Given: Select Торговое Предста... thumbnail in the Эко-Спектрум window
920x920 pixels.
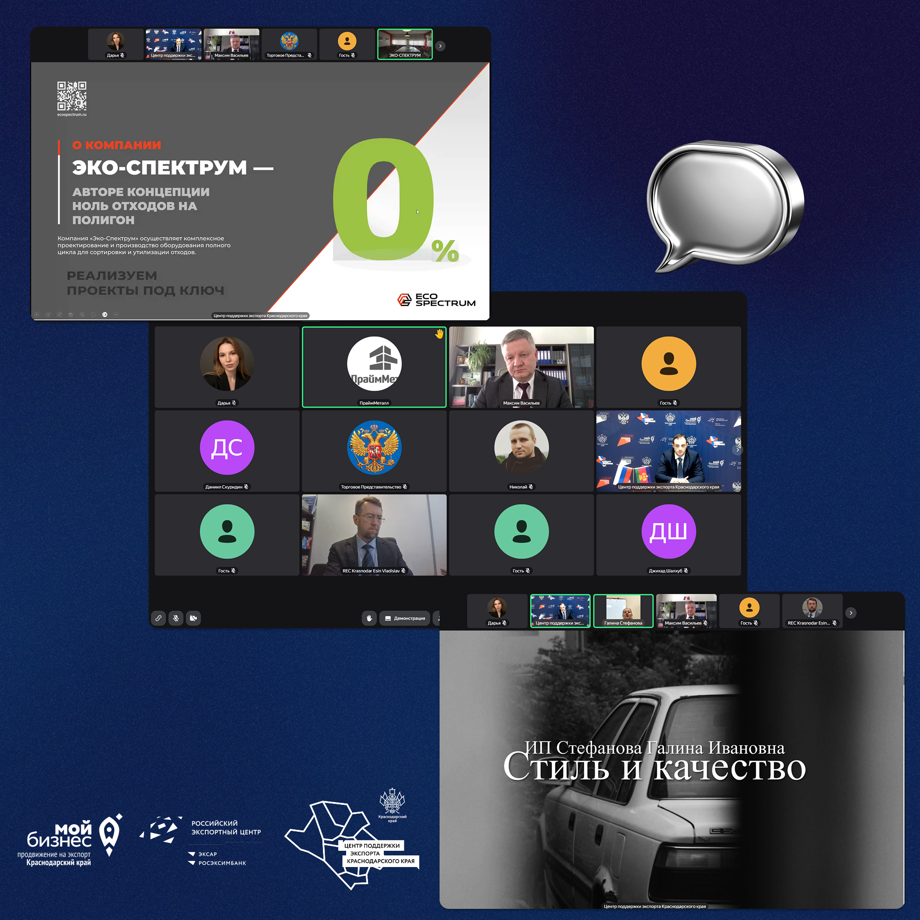Looking at the screenshot, I should pyautogui.click(x=289, y=44).
